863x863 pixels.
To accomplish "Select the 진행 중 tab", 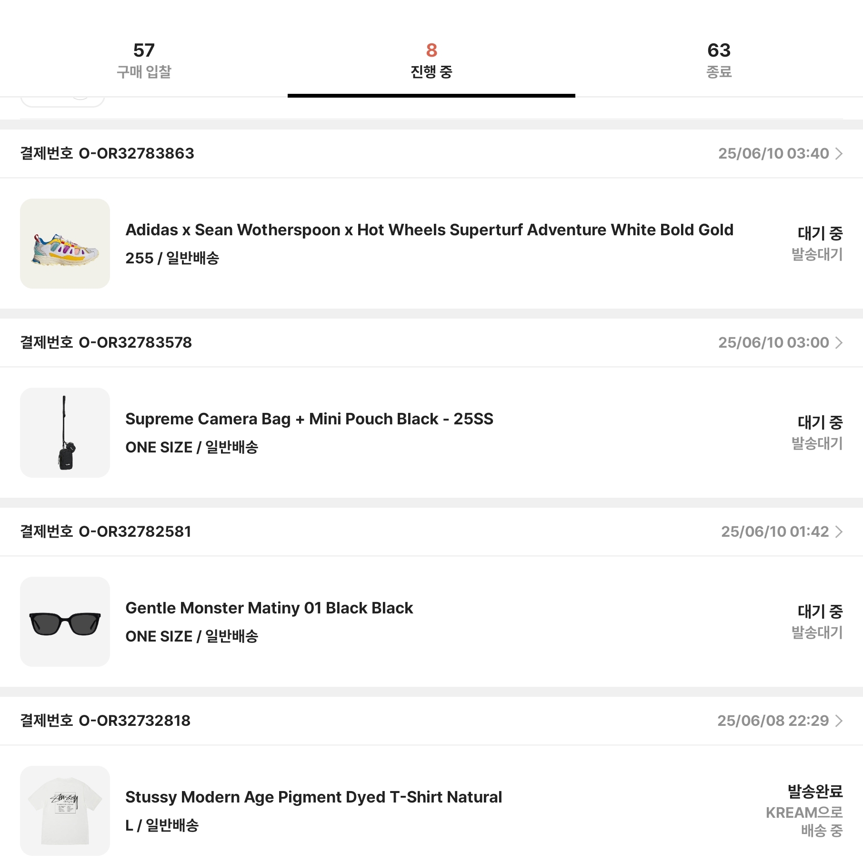I will click(x=431, y=60).
